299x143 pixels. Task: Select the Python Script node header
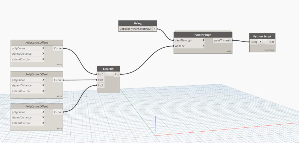pyautogui.click(x=262, y=36)
